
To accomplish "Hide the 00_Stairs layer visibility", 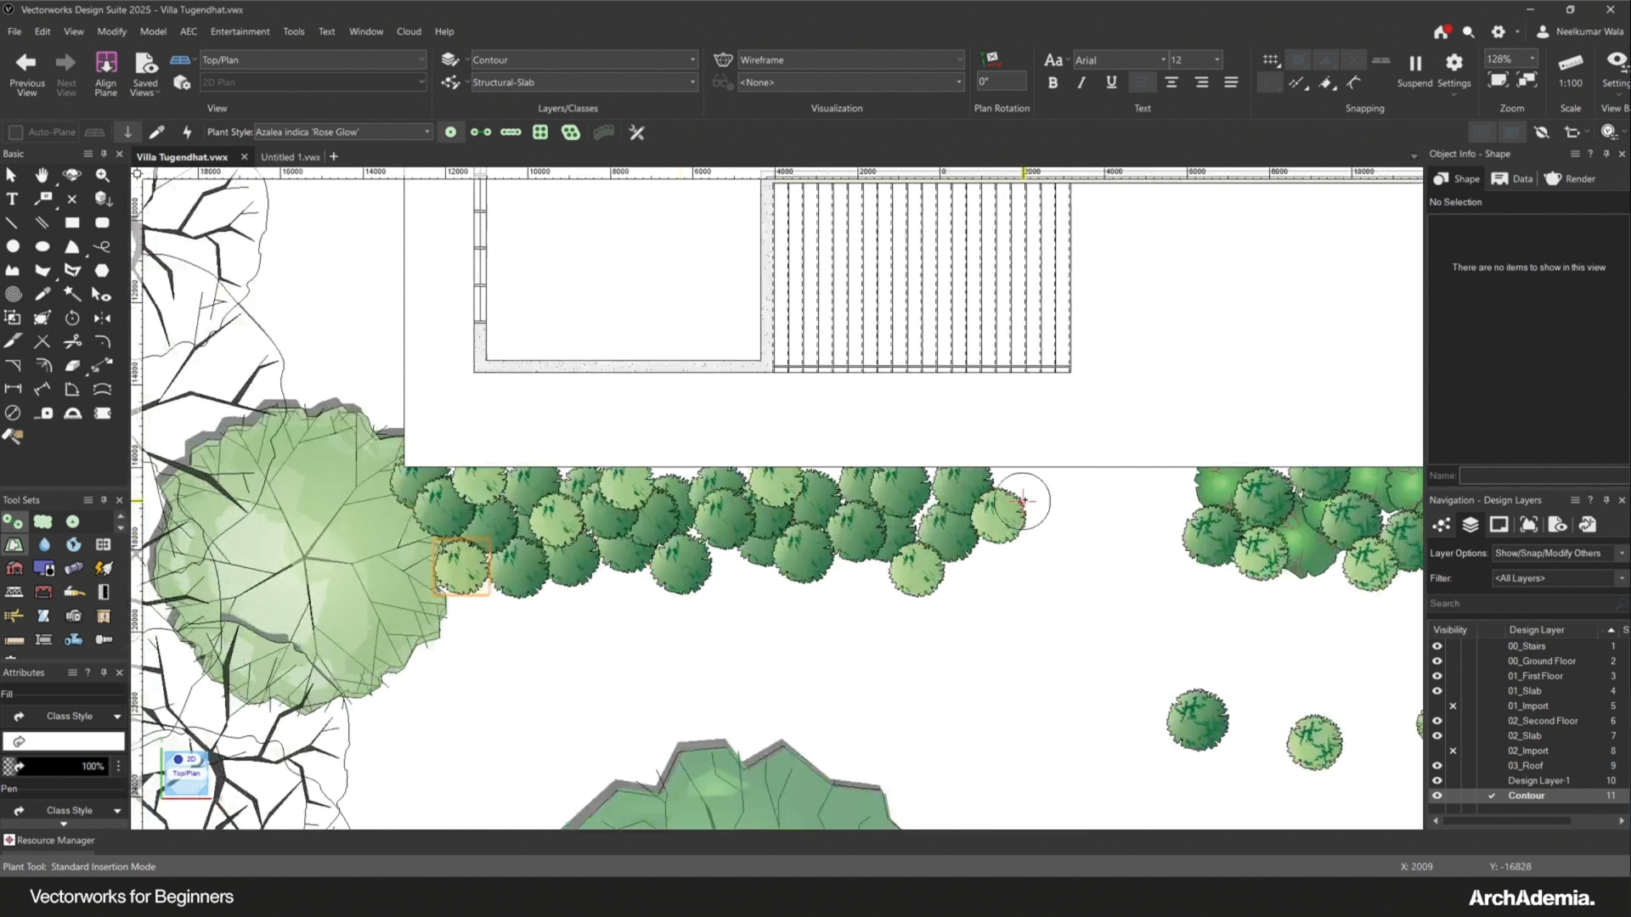I will 1437,646.
